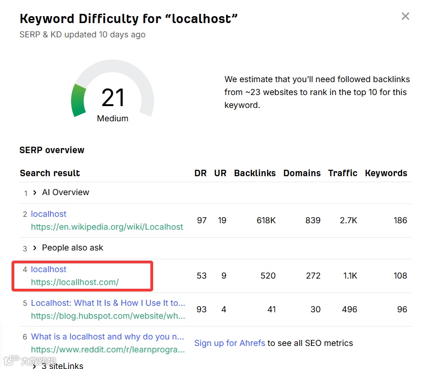Open the reddit.com learnprogramming URL

tap(108, 350)
